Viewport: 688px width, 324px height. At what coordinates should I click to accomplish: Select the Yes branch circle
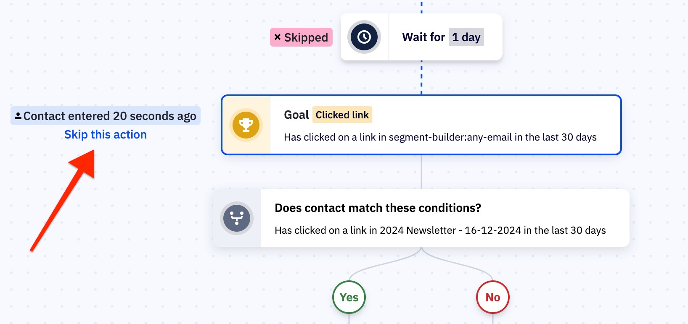pos(349,297)
